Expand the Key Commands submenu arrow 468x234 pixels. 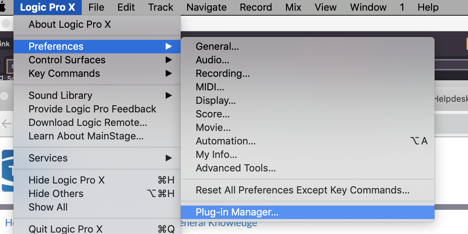[169, 74]
